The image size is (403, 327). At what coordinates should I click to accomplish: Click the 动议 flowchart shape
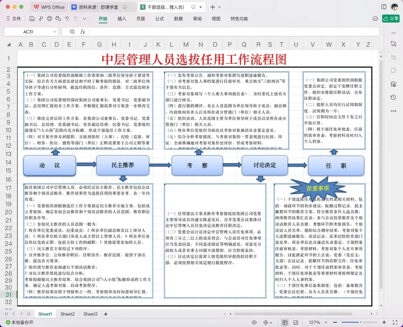coord(50,166)
